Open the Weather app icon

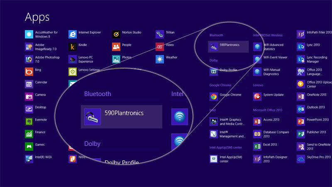(x=160, y=59)
